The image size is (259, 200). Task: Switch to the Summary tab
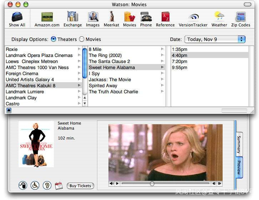[x=239, y=144]
